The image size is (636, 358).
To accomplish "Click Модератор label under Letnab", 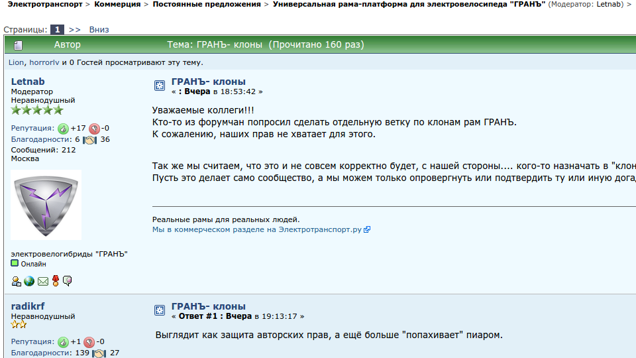I will 32,91.
